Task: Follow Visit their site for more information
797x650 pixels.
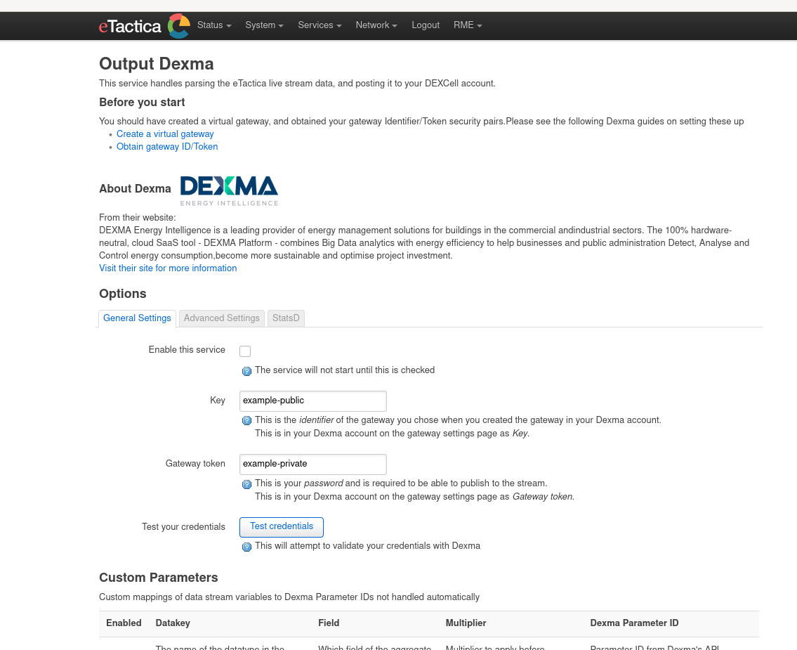Action: click(x=168, y=268)
